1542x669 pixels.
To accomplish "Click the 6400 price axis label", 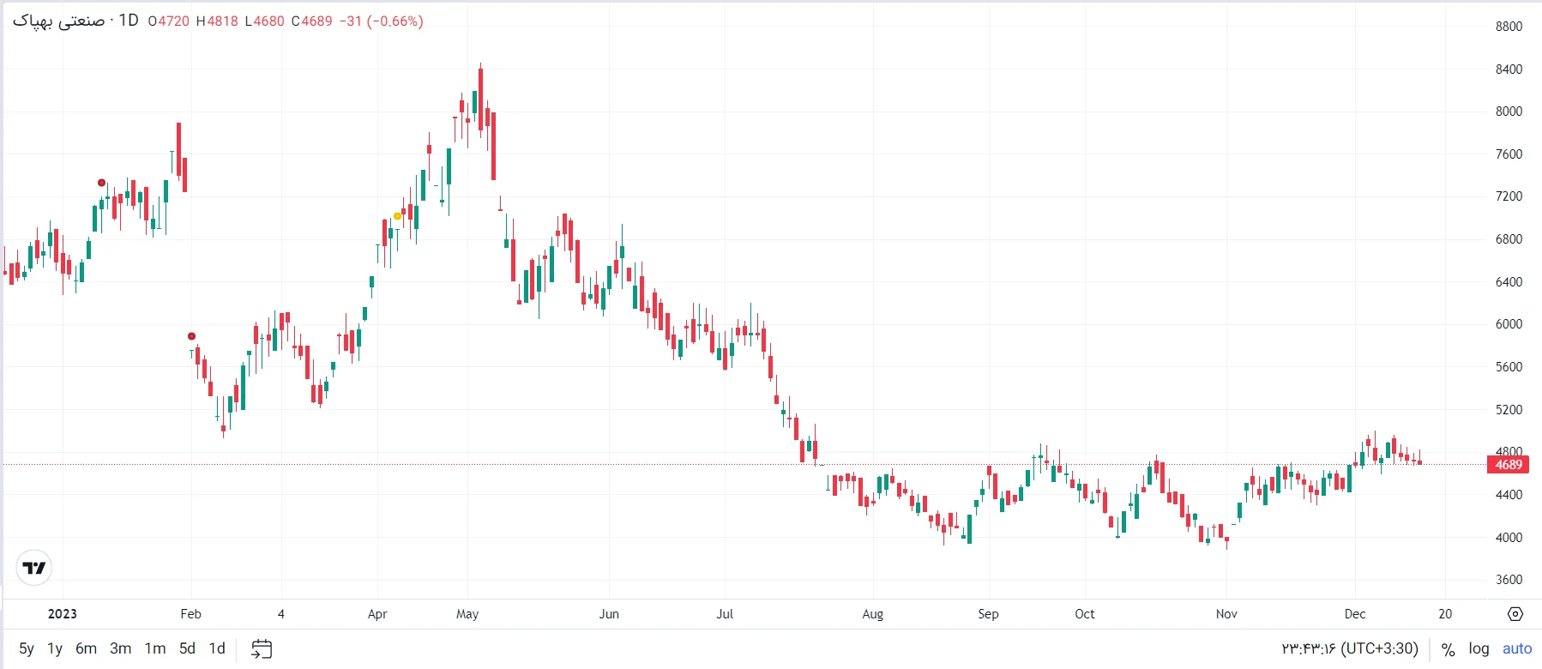I will (1509, 282).
